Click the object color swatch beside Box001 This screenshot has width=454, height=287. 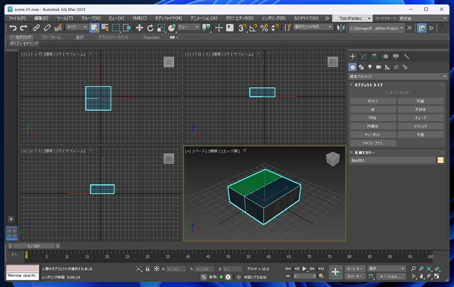[x=440, y=161]
